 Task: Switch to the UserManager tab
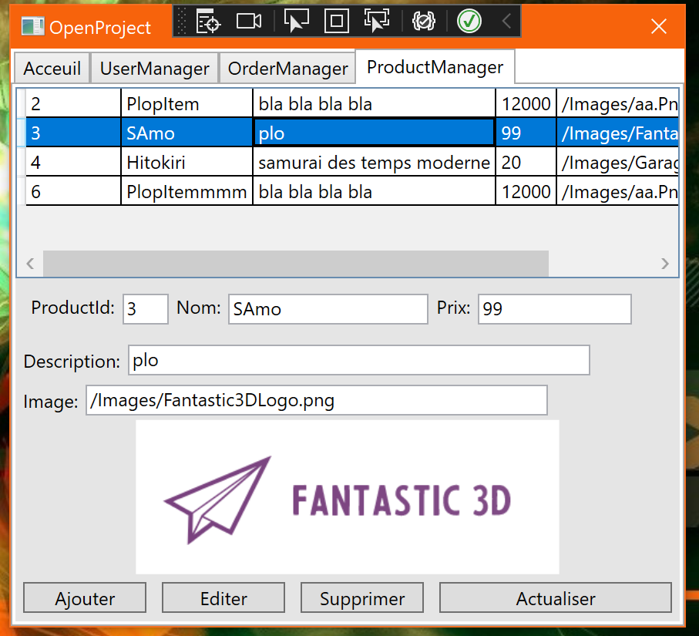click(154, 68)
